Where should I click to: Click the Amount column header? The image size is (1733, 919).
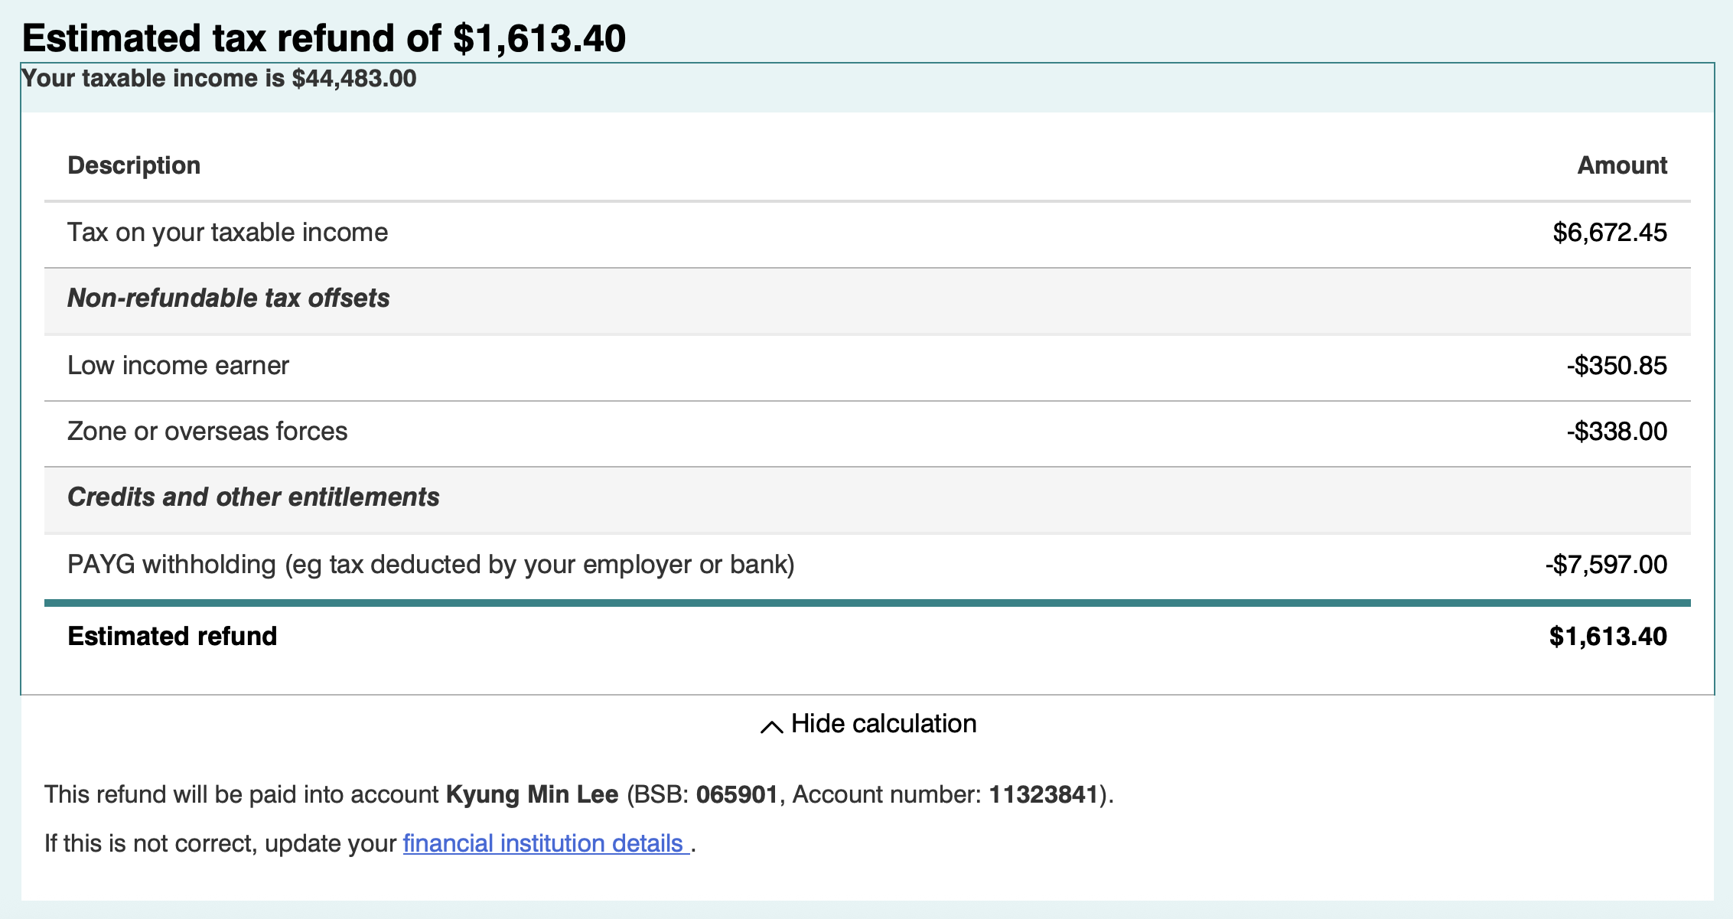[x=1621, y=165]
